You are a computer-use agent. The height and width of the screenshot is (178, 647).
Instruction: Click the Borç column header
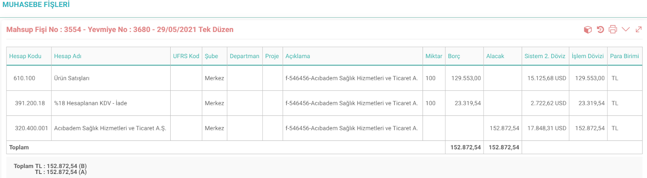coord(454,56)
